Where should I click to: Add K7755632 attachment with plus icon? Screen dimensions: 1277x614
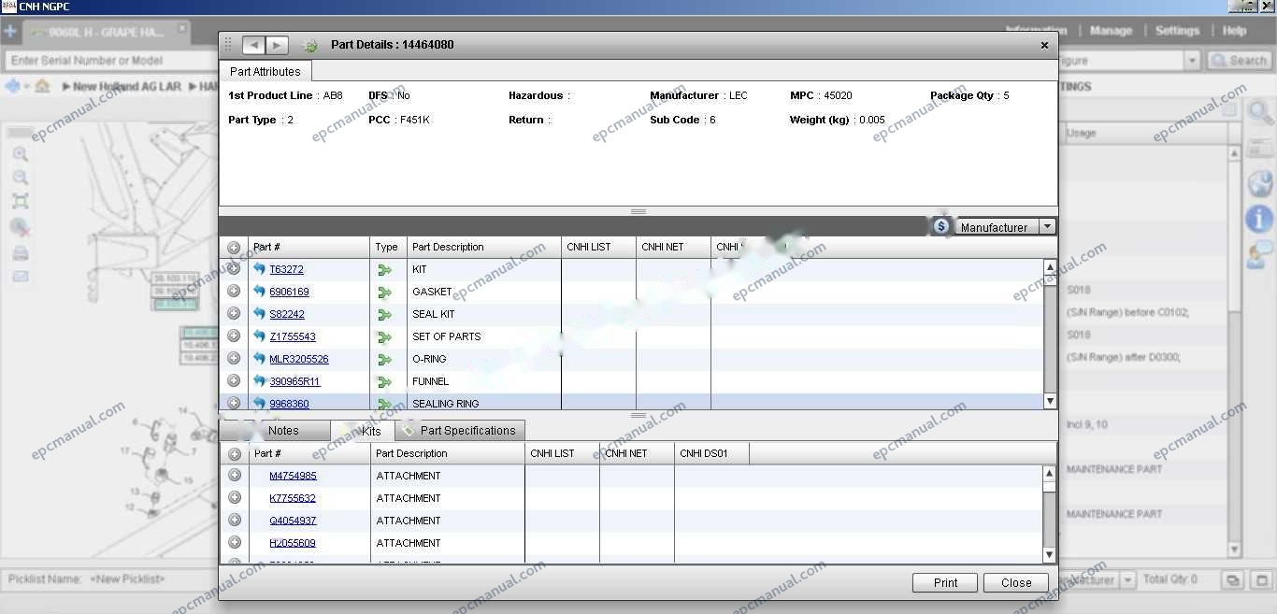(x=235, y=498)
